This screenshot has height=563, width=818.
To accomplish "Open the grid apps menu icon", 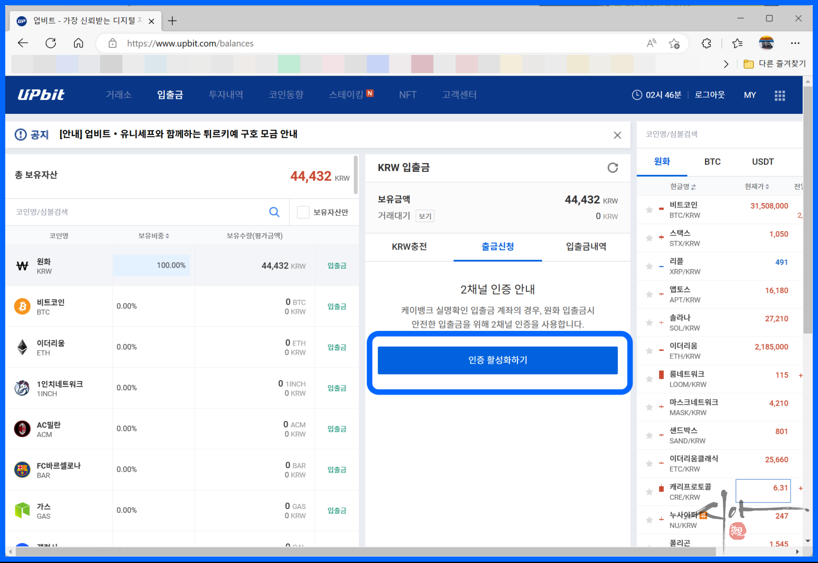I will point(779,95).
